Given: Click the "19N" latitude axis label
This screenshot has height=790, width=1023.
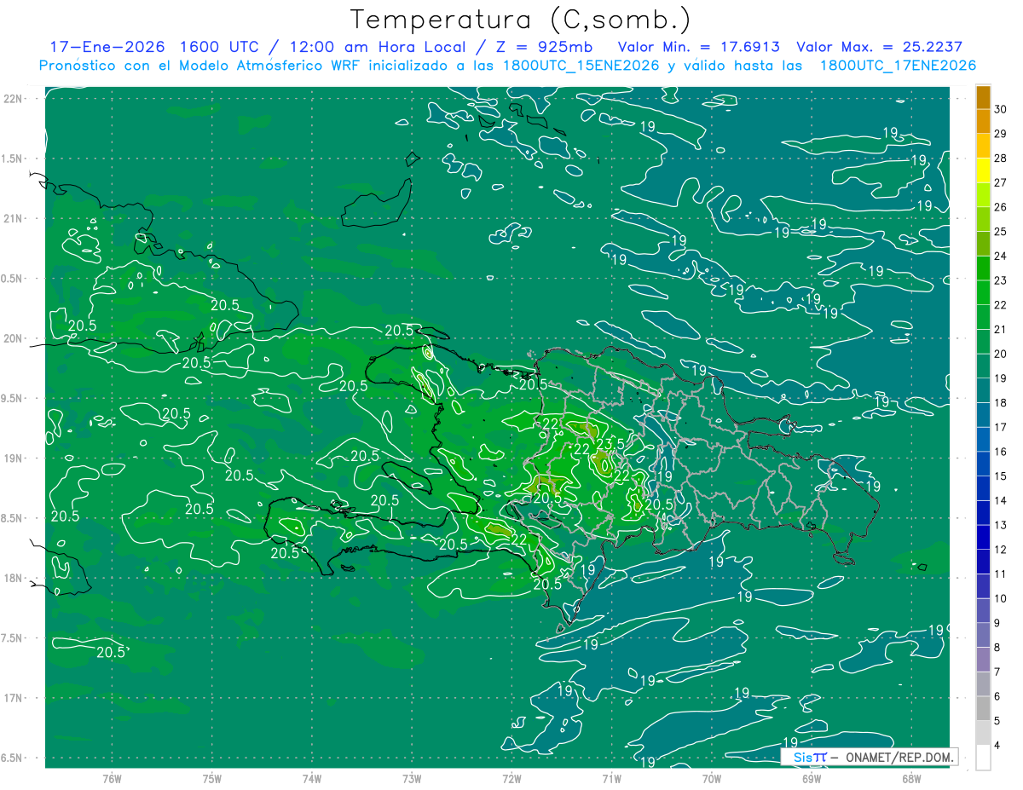Looking at the screenshot, I should (14, 458).
